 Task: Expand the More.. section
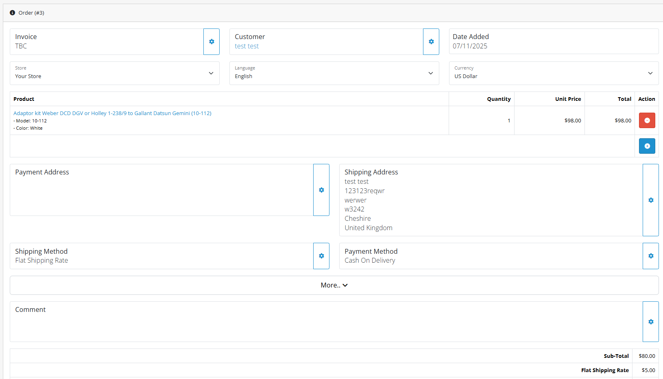[334, 285]
